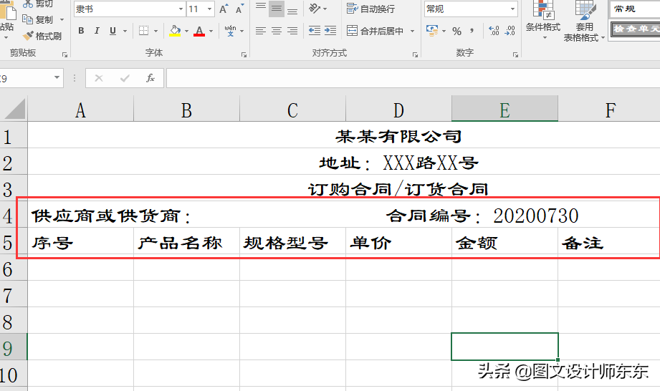
Task: Click the text orientation icon
Action: [315, 8]
